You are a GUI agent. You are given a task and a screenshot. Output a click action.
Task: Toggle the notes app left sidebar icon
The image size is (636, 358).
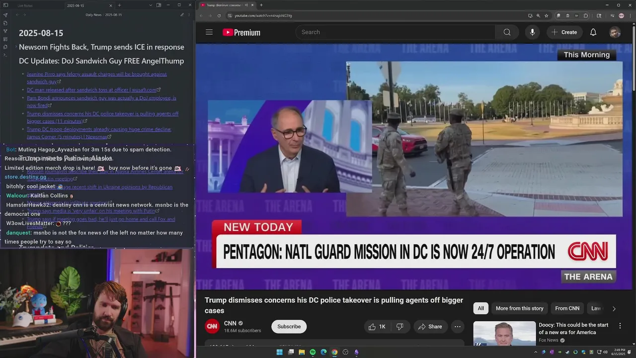[5, 5]
